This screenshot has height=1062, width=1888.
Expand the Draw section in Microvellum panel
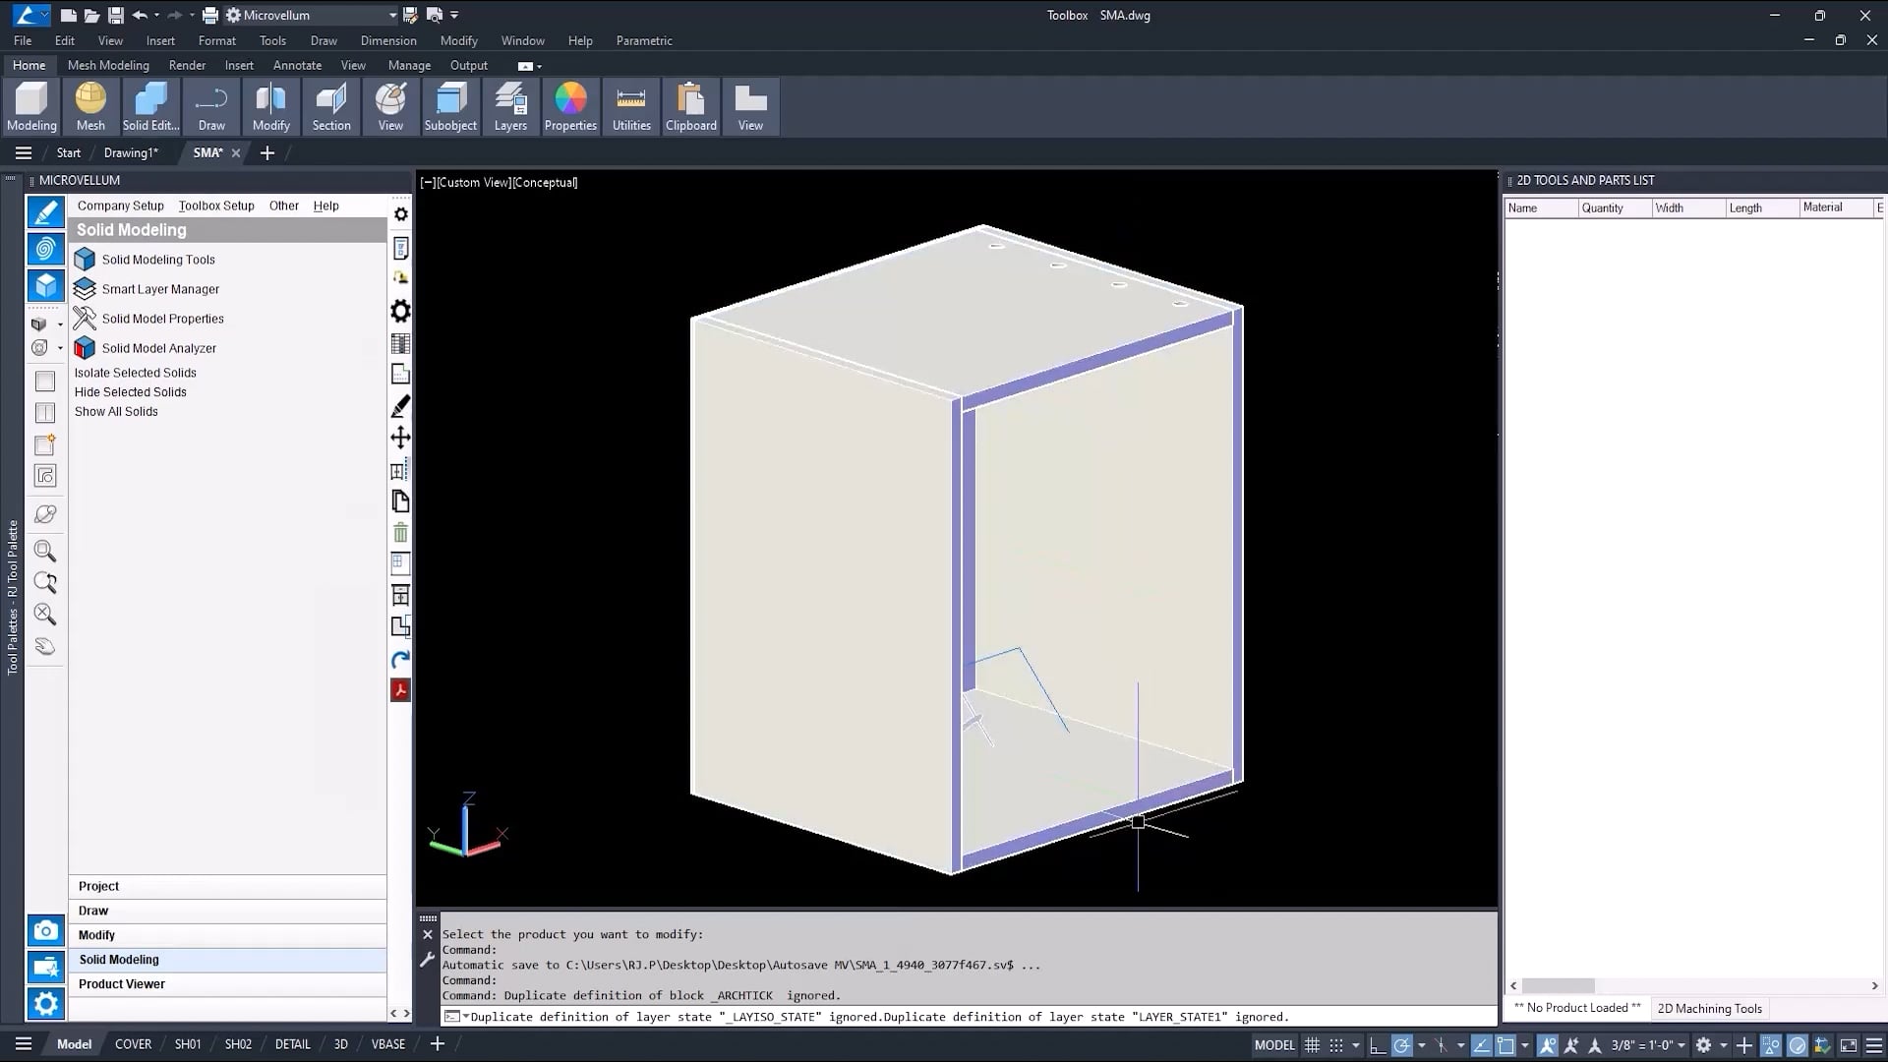coord(227,911)
